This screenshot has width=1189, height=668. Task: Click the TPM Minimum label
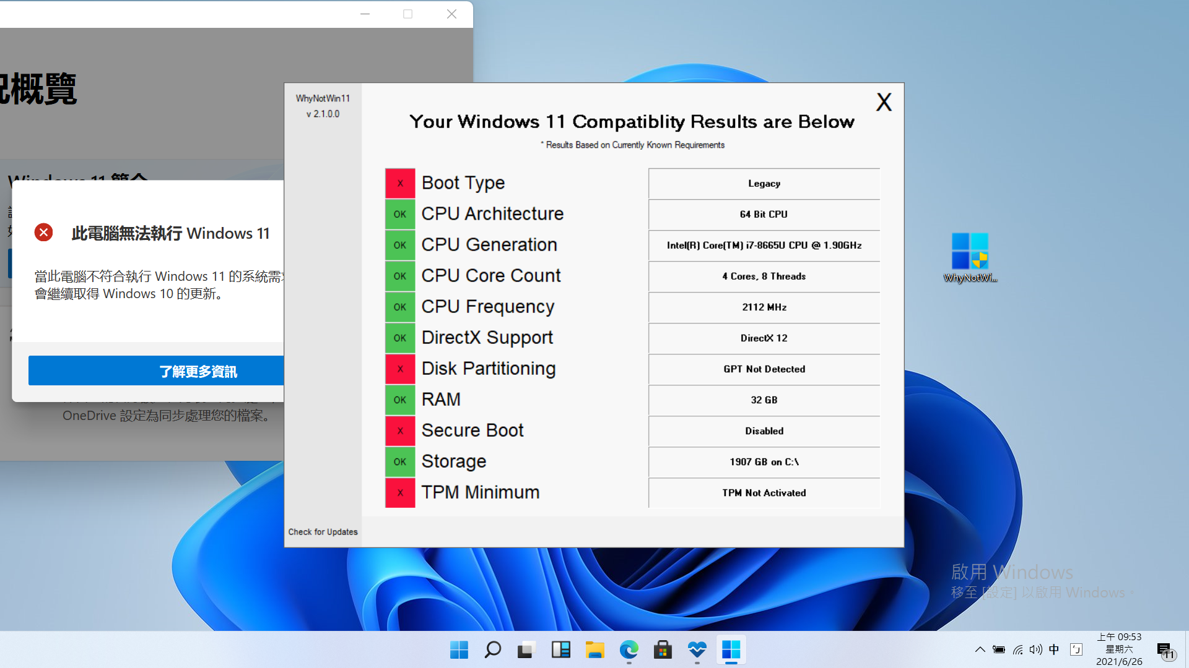pos(481,492)
